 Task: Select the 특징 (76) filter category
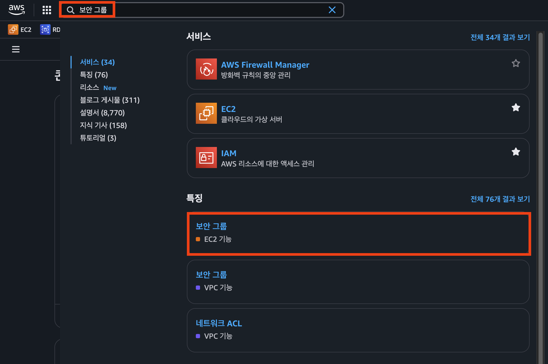[x=94, y=75]
